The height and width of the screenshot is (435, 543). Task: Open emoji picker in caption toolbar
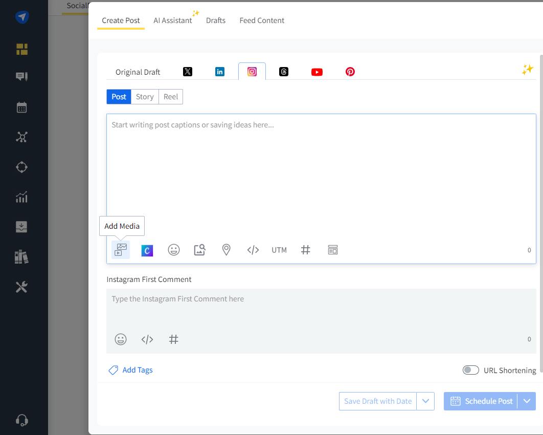click(x=174, y=250)
